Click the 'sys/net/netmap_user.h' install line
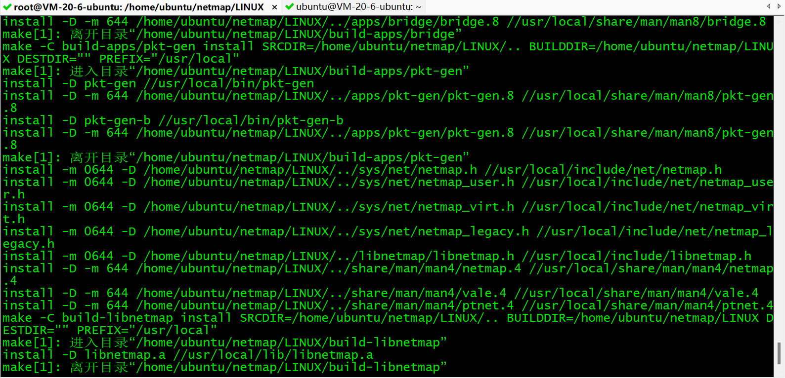785x378 pixels. 388,189
